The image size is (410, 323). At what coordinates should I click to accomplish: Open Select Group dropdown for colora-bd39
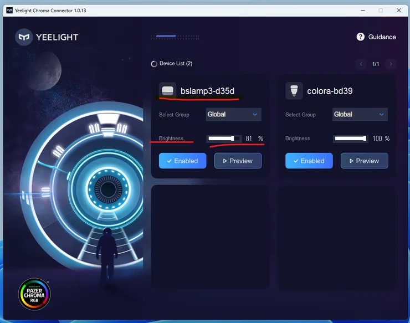coord(360,114)
